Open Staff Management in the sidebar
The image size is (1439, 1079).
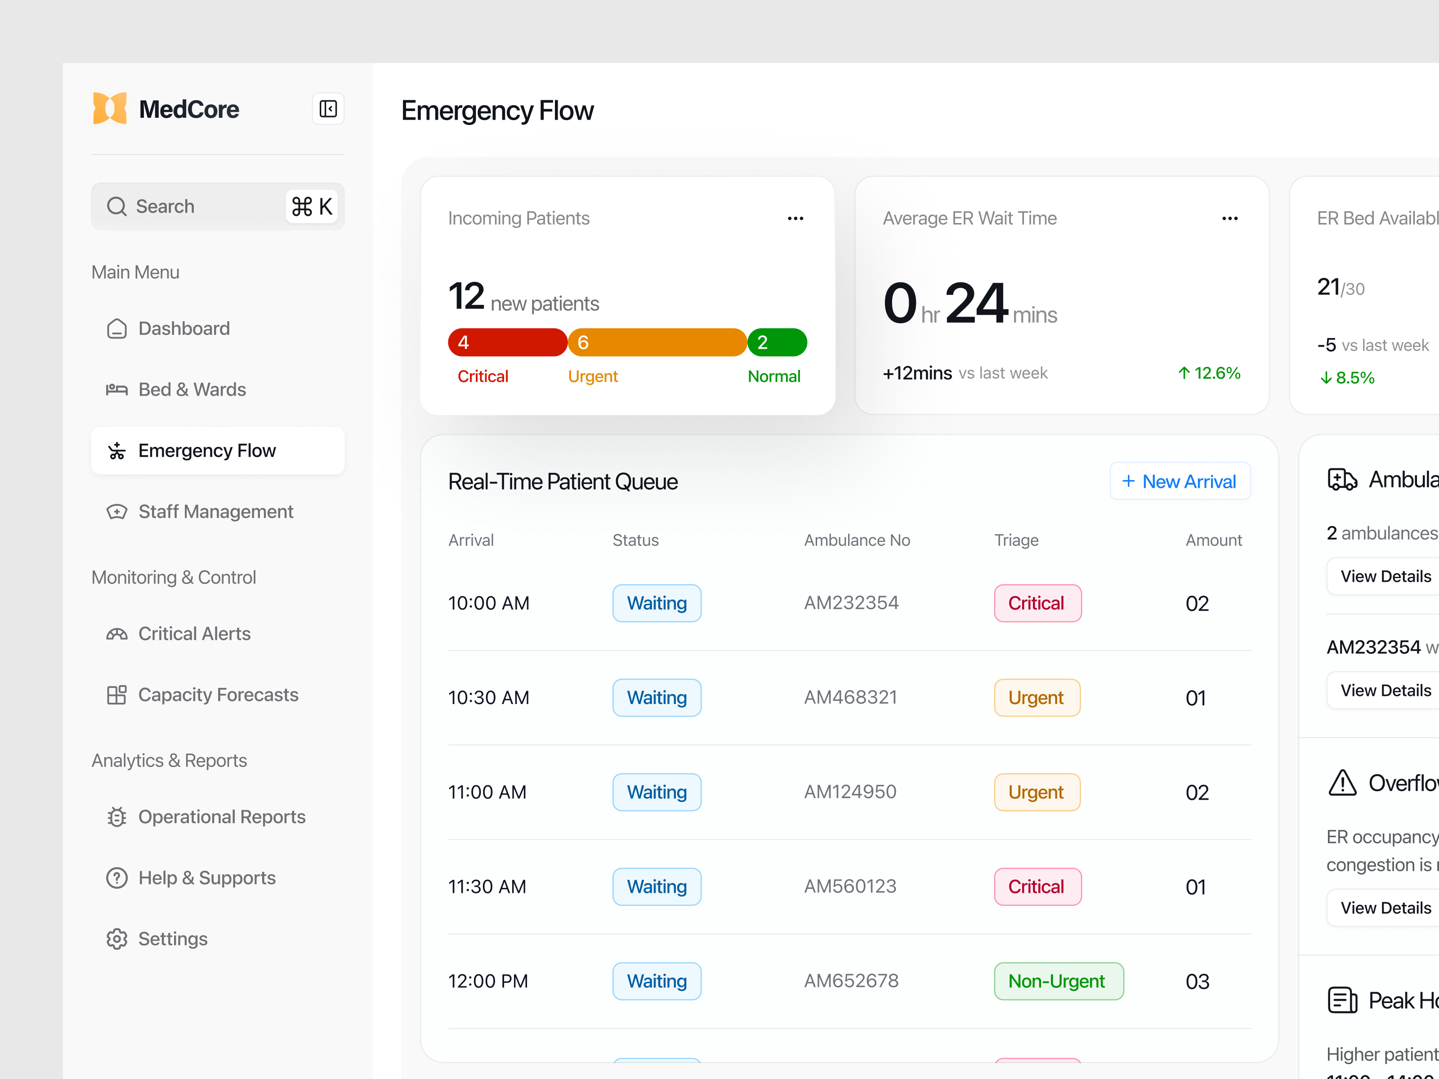click(x=218, y=512)
